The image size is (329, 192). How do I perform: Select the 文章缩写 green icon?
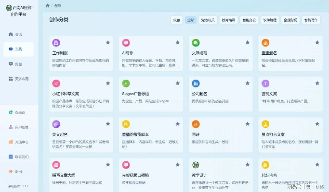click(x=196, y=43)
